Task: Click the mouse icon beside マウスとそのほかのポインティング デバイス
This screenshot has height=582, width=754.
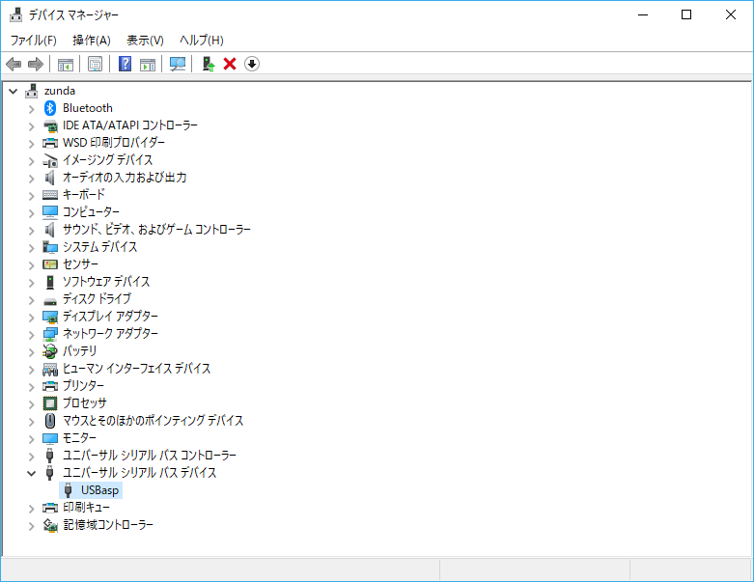Action: click(x=50, y=421)
